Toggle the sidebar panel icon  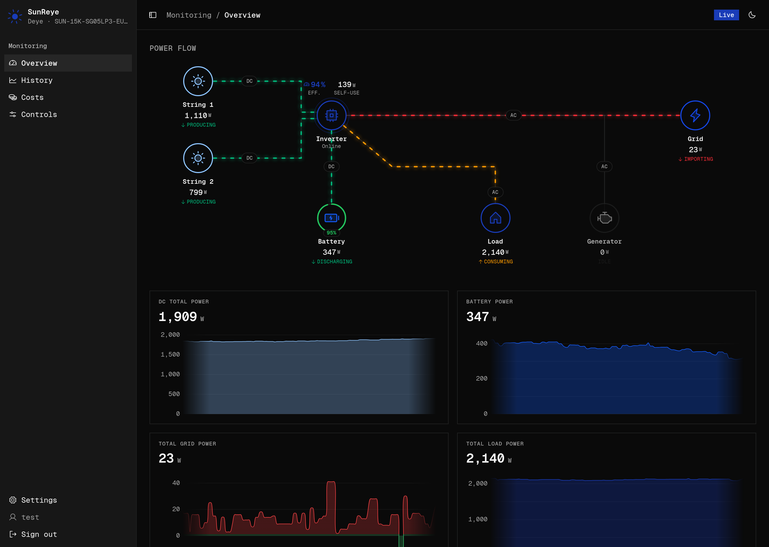(x=153, y=15)
